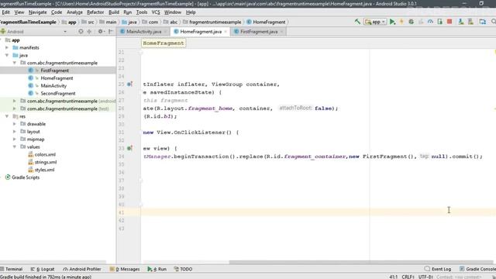Viewport: 496px width, 279px height.
Task: Expand the layout folder
Action: 15,131
